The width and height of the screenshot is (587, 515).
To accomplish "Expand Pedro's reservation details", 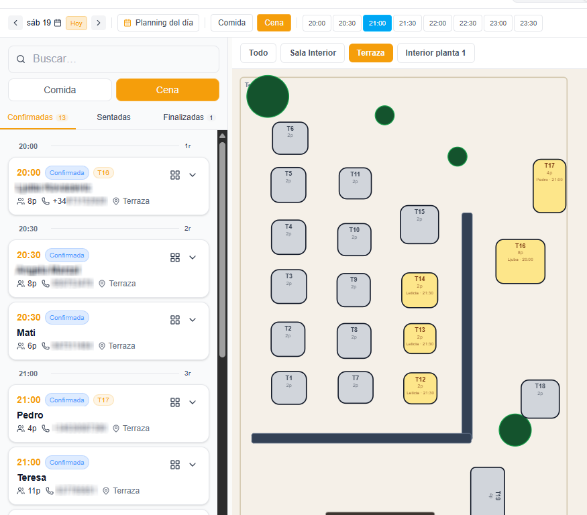I will click(x=193, y=402).
